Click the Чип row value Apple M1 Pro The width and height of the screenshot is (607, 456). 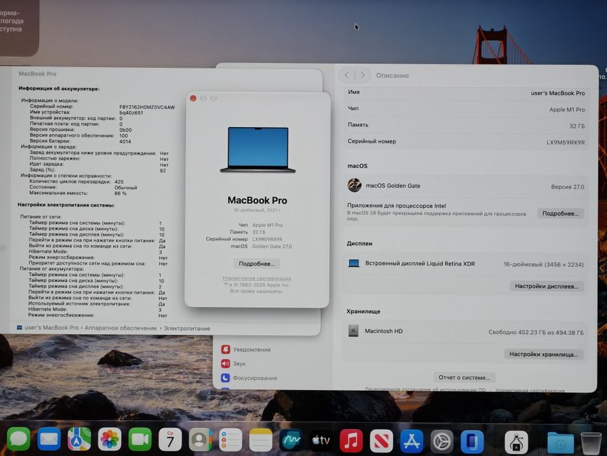pyautogui.click(x=567, y=109)
